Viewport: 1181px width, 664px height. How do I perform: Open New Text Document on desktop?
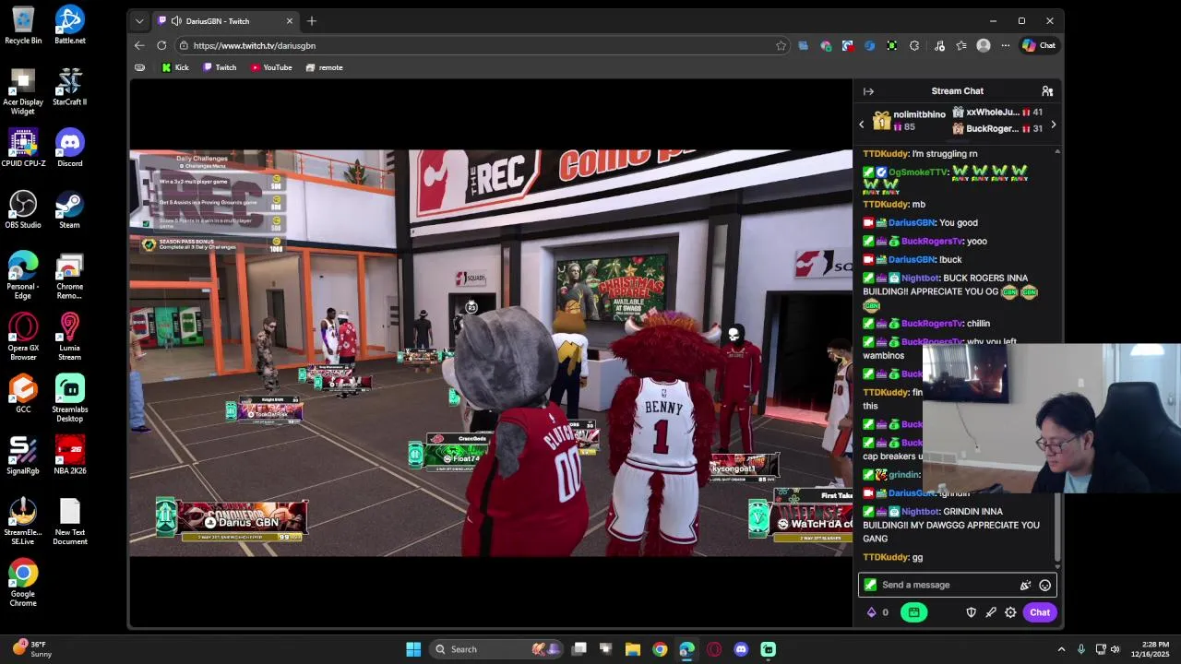(69, 522)
